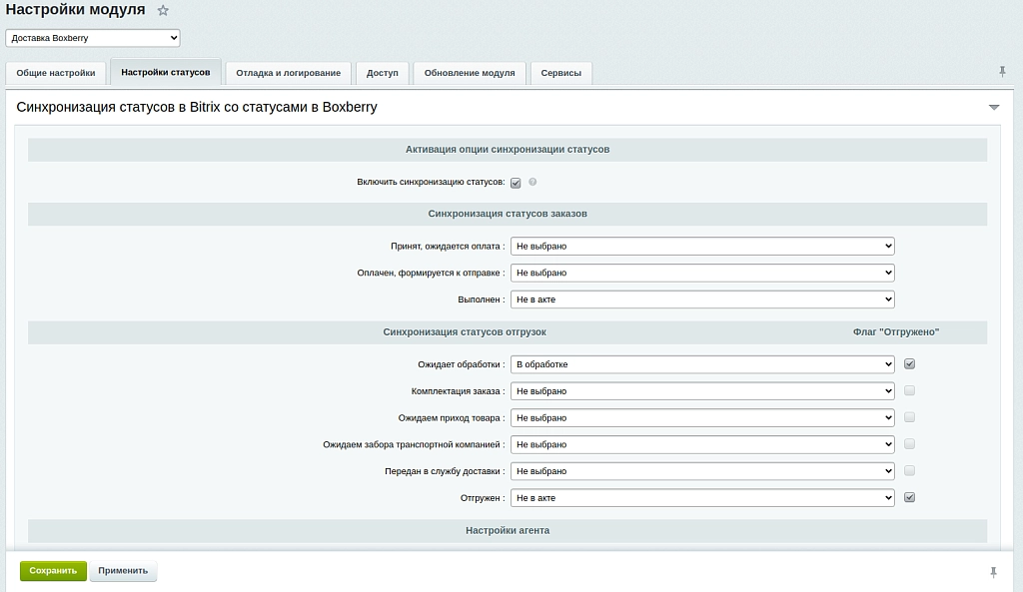Image resolution: width=1023 pixels, height=592 pixels.
Task: Open the "Принят, ожидается оплата" status dropdown
Action: [x=702, y=246]
